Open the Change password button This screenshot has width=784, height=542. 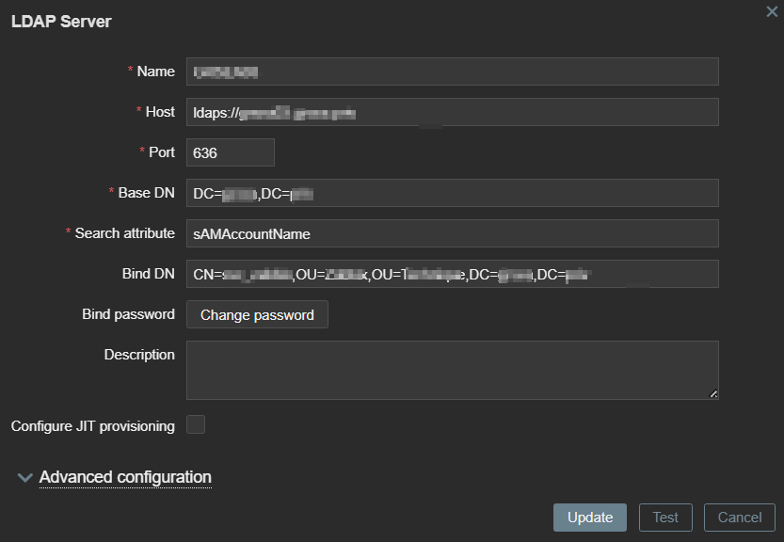tap(257, 314)
